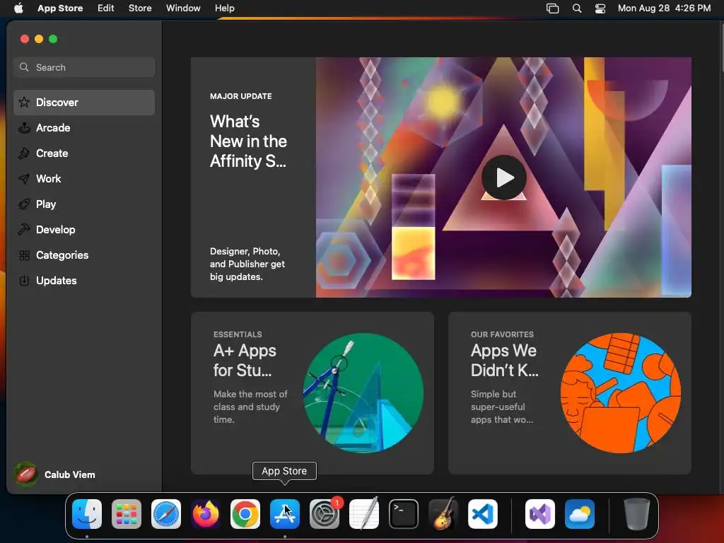The width and height of the screenshot is (724, 543).
Task: Click the date and time in menu bar
Action: point(664,8)
